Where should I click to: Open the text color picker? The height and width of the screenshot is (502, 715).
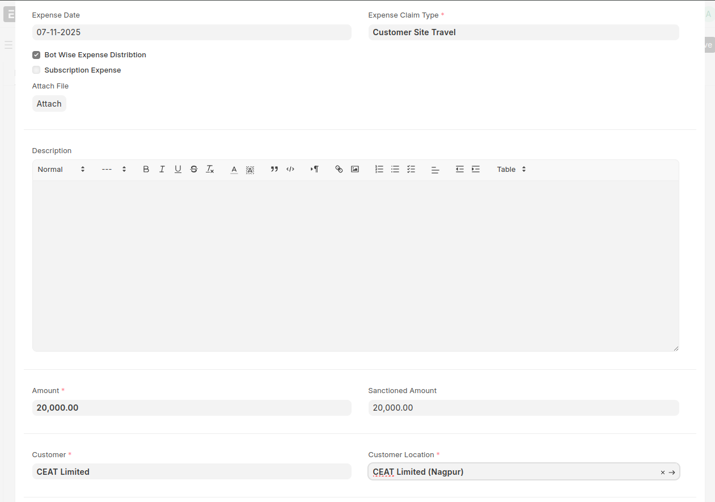[x=234, y=169]
